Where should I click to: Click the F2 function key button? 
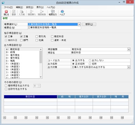[x=15, y=118]
